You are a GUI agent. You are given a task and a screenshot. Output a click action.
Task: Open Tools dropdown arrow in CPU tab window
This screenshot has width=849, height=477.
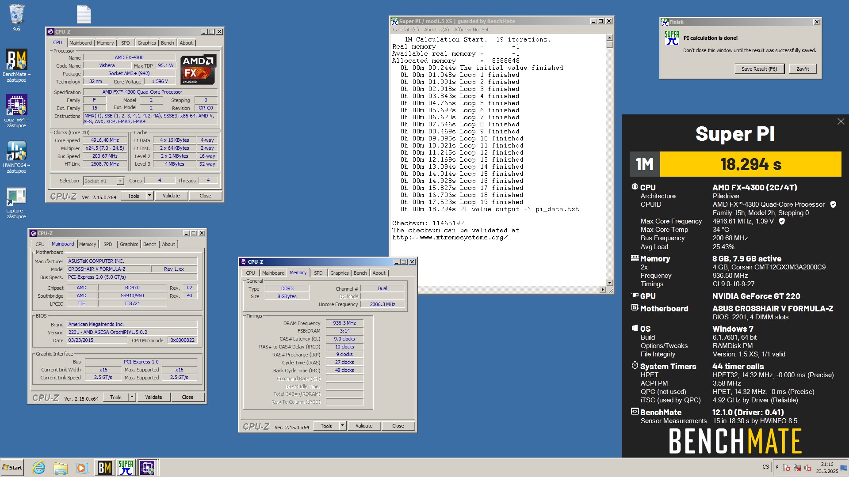coord(149,196)
